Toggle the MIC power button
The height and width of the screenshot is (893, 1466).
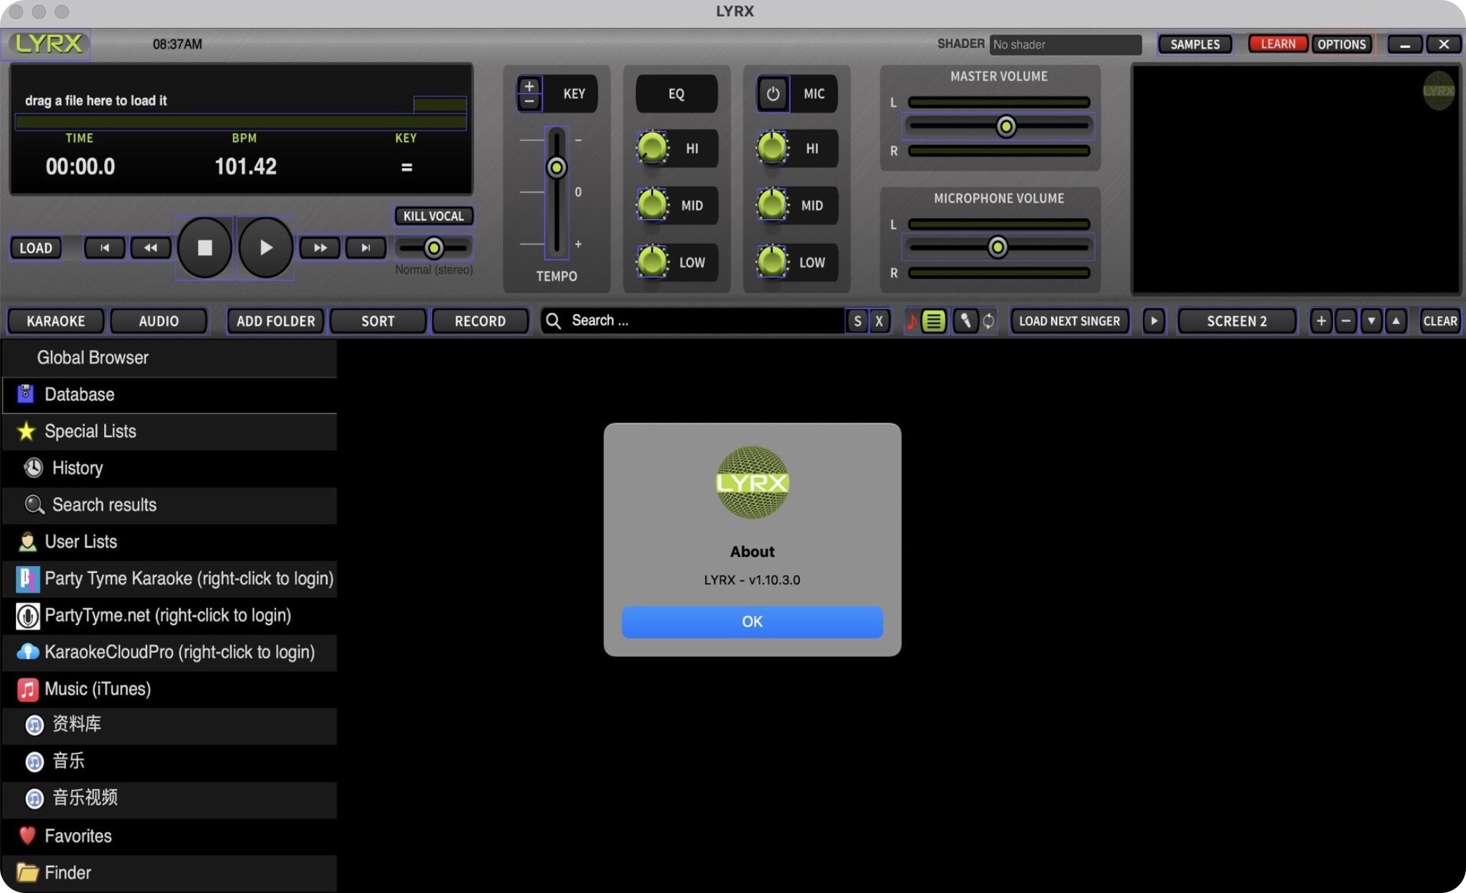click(x=772, y=93)
